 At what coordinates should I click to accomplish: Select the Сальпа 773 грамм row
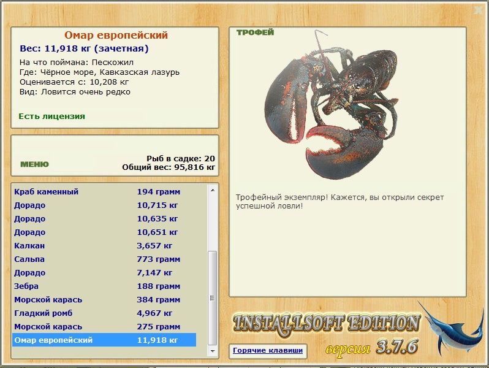104,259
